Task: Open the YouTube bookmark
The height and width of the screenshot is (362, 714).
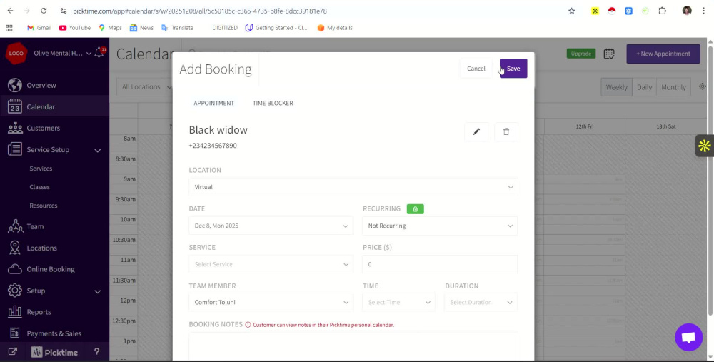Action: tap(75, 28)
